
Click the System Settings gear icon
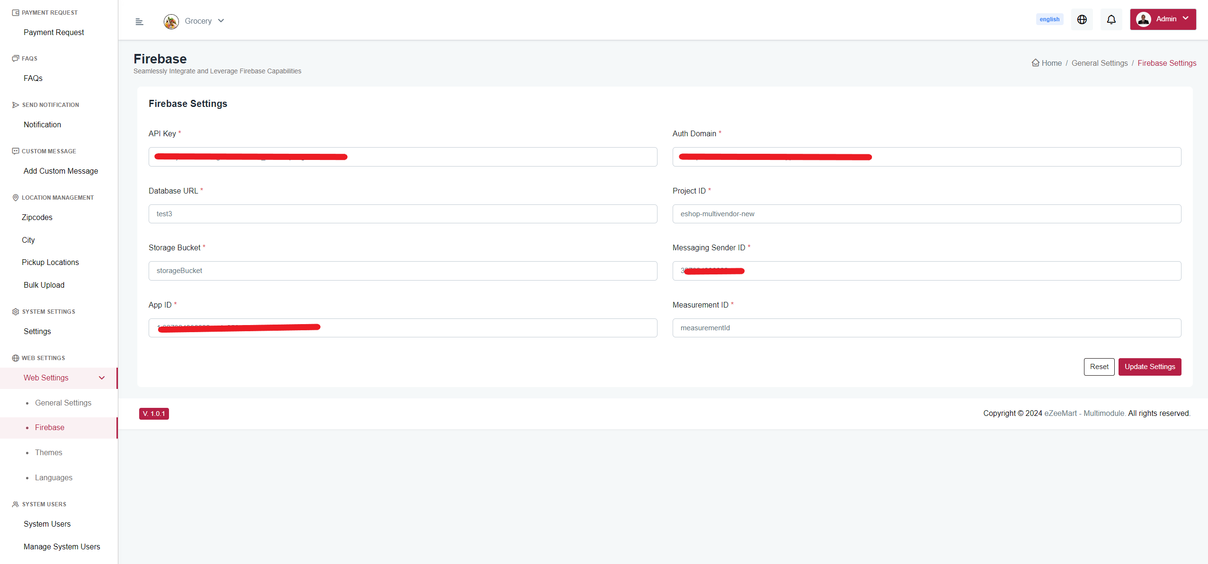pyautogui.click(x=16, y=312)
